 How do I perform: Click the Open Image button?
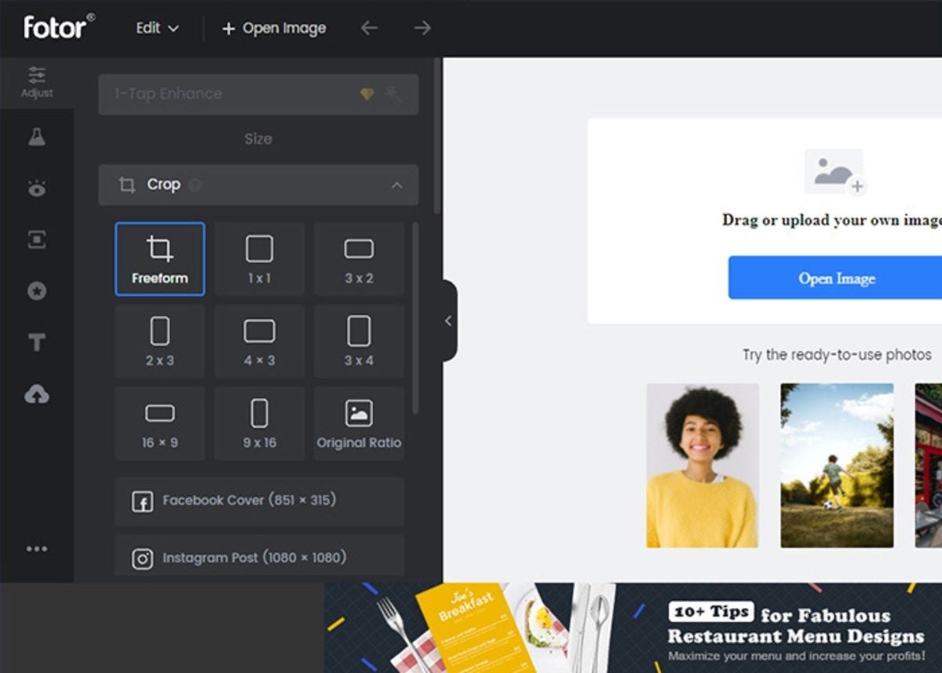pyautogui.click(x=838, y=278)
